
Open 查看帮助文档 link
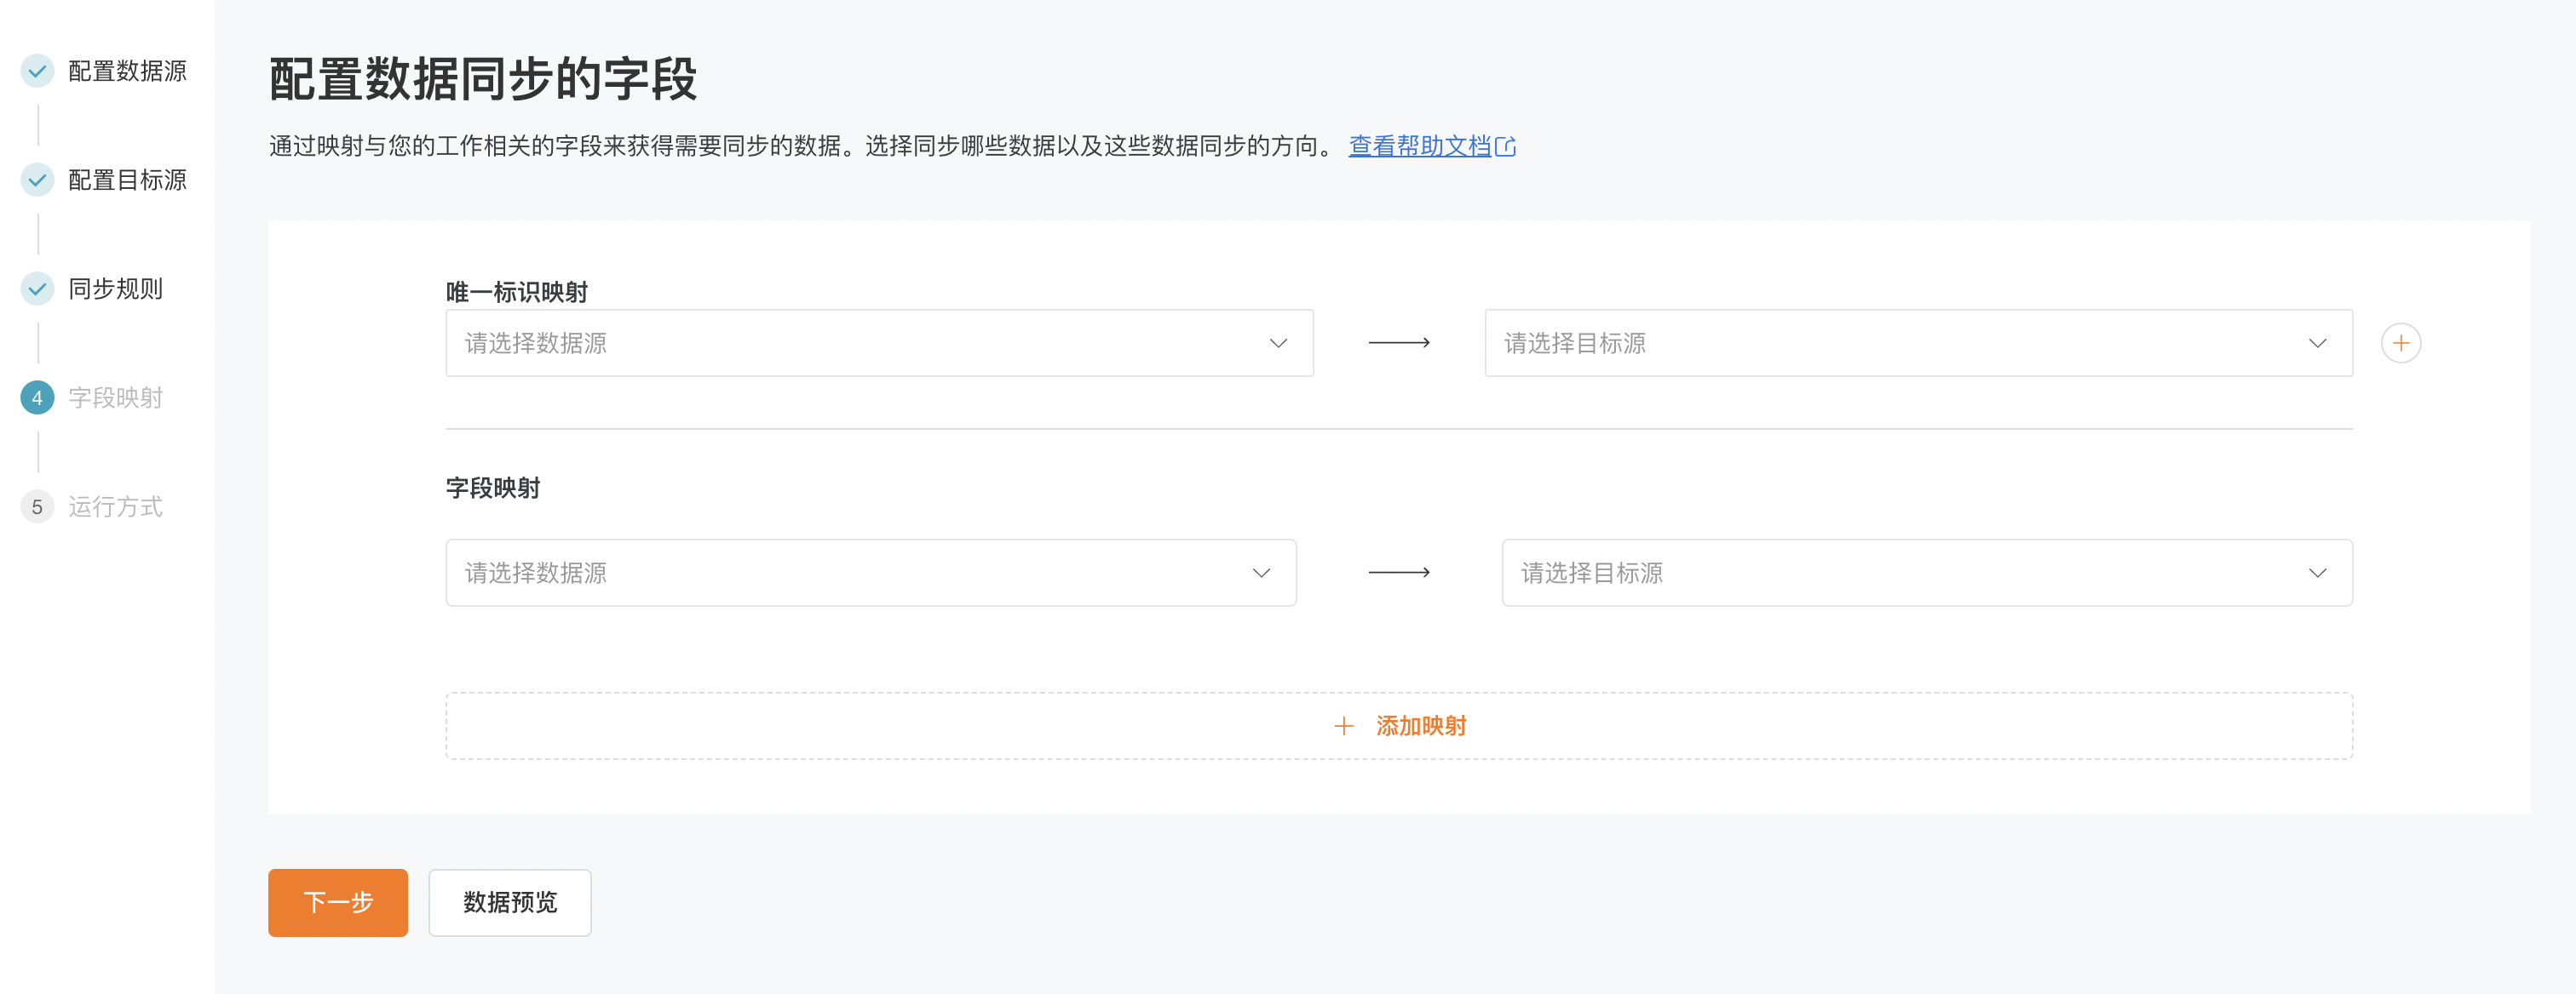click(1420, 146)
